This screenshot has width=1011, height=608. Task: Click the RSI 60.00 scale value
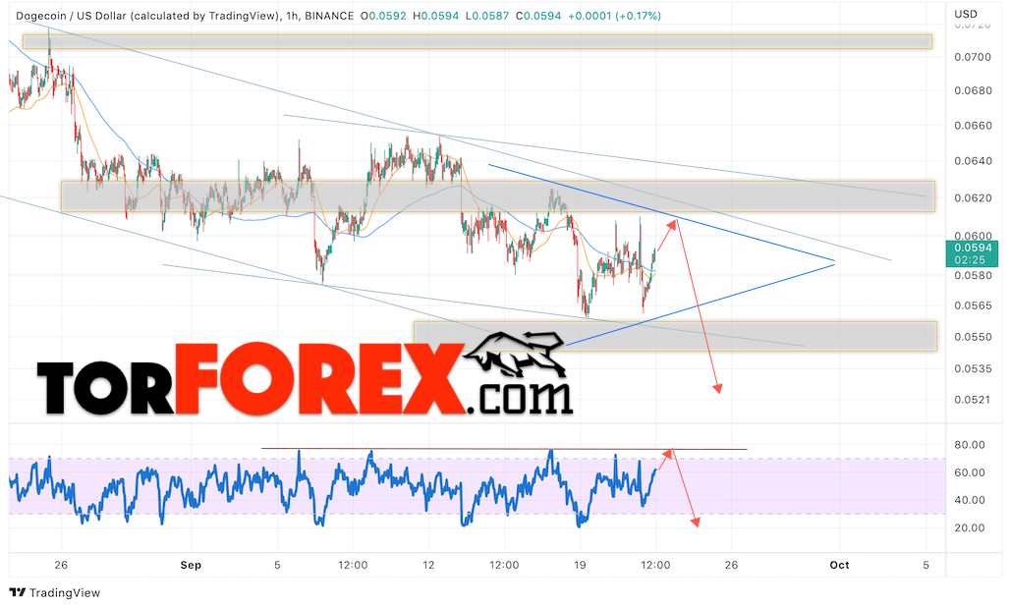970,472
